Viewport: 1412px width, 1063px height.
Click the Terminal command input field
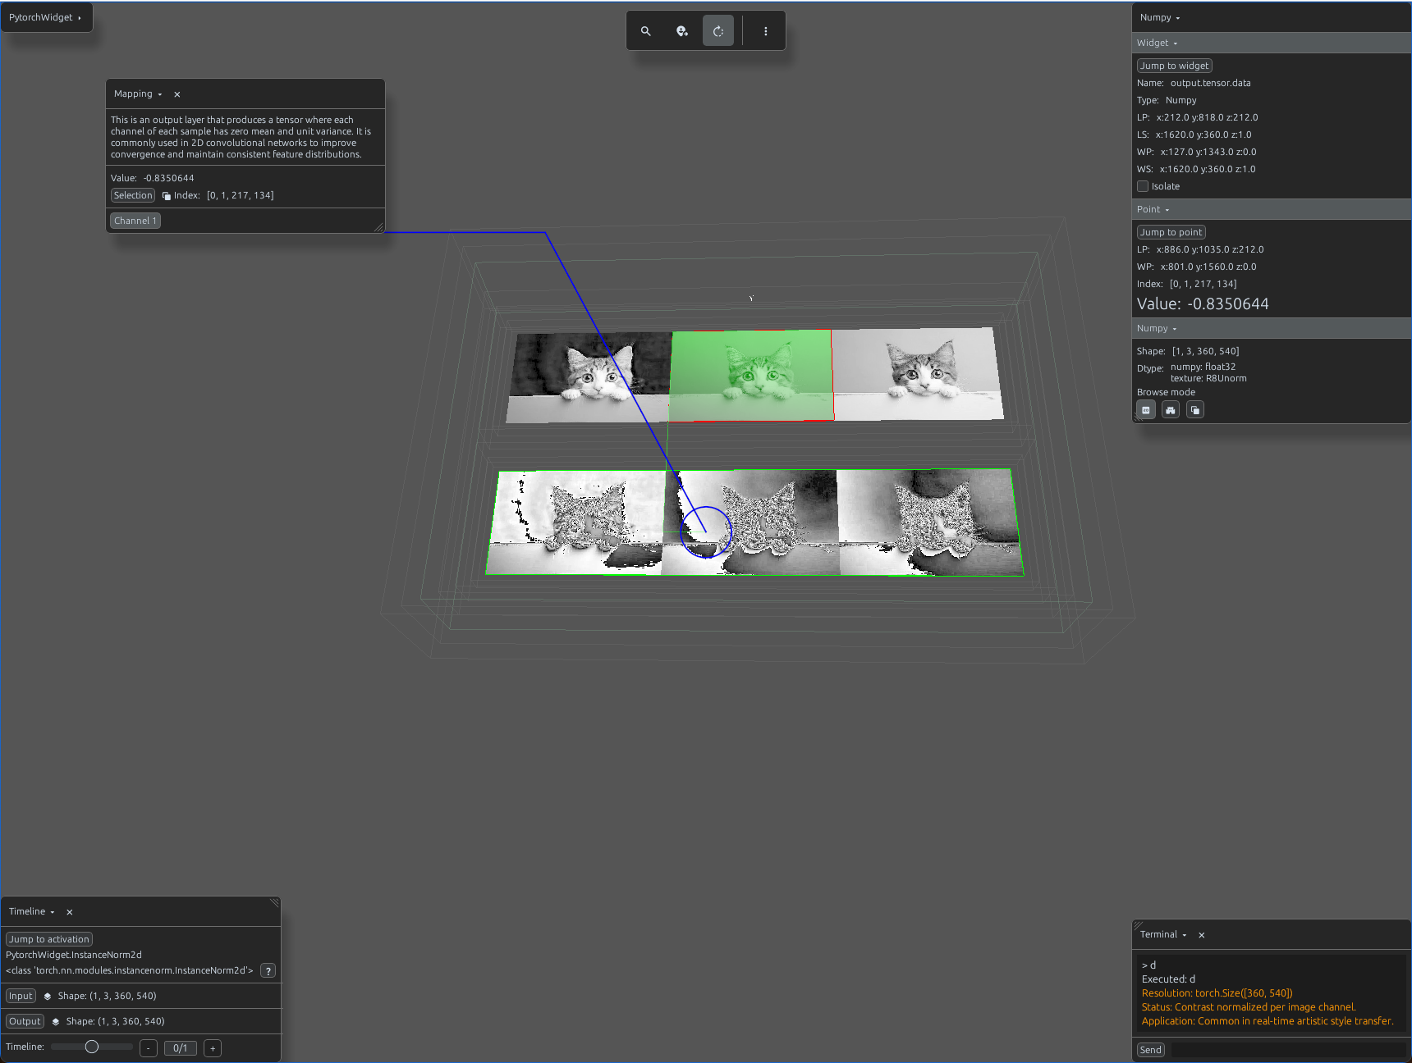1288,1050
